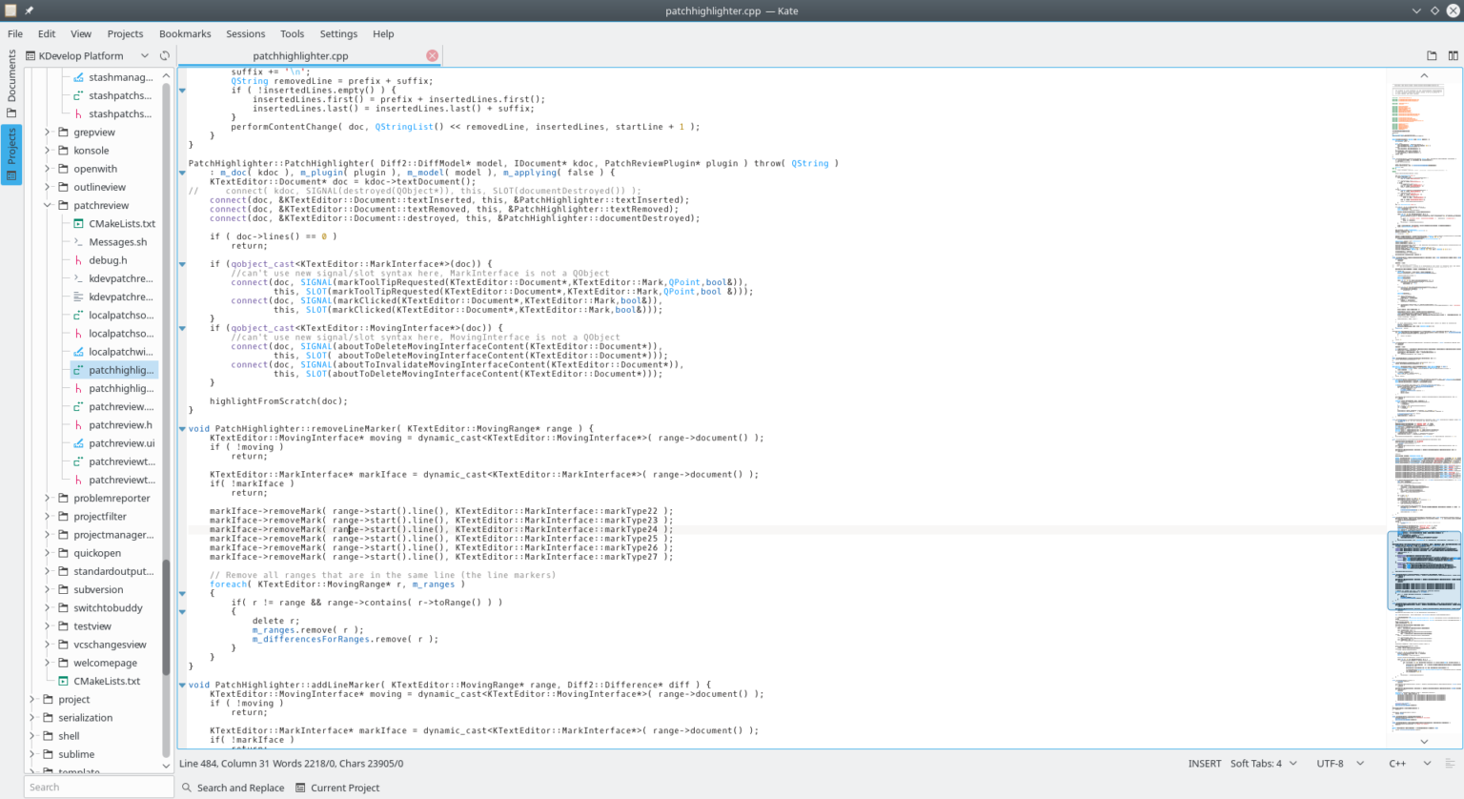The height and width of the screenshot is (799, 1464).
Task: Hide the Projects sidebar panel
Action: pyautogui.click(x=10, y=153)
